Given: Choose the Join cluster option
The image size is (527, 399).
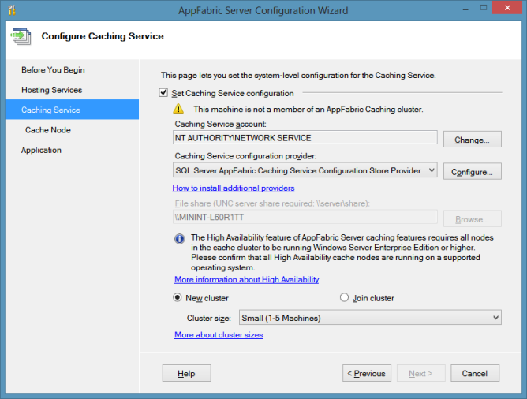Looking at the screenshot, I should (x=344, y=298).
